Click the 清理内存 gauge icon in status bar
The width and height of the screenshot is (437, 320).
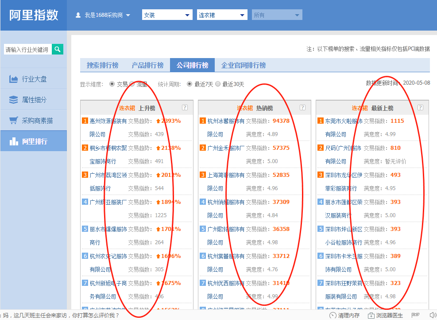[x=333, y=316]
